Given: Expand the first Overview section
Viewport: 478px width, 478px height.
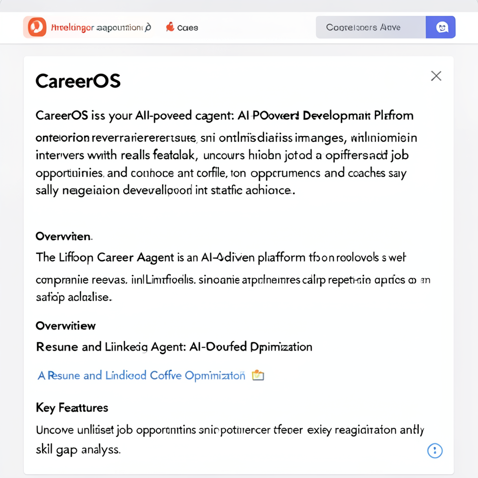Looking at the screenshot, I should pos(64,236).
